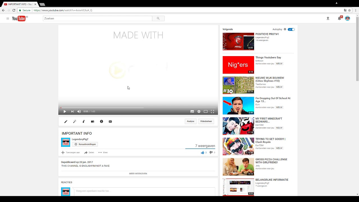
Task: Click Toevoegen aan playlist option
Action: coord(71,153)
